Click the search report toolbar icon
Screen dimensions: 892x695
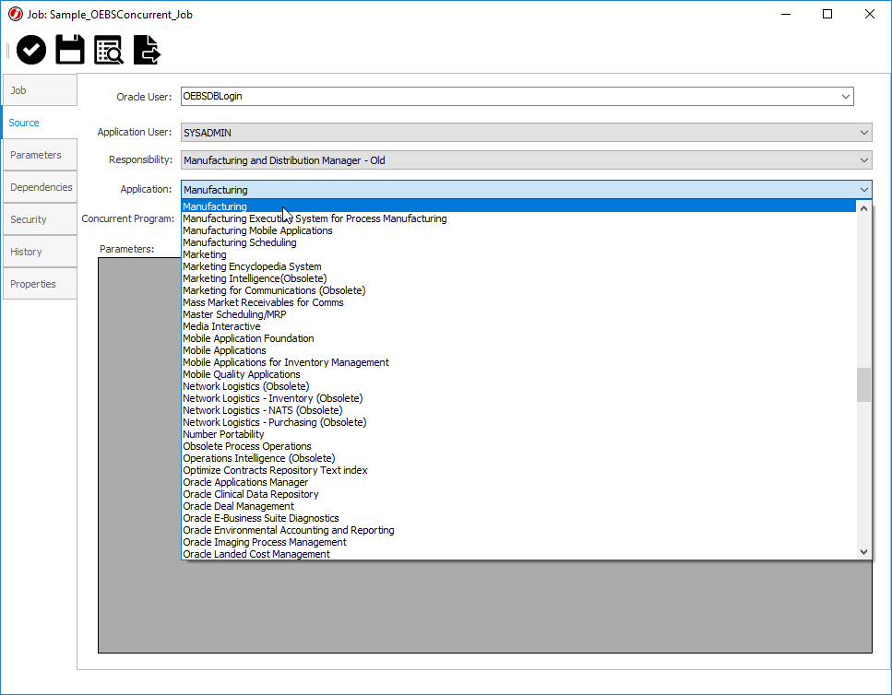[x=109, y=50]
